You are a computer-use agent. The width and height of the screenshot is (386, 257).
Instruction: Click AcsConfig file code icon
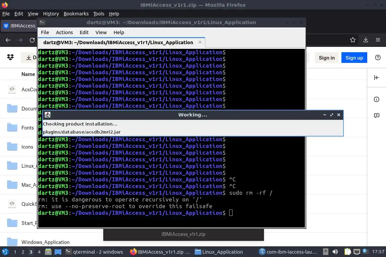12,89
